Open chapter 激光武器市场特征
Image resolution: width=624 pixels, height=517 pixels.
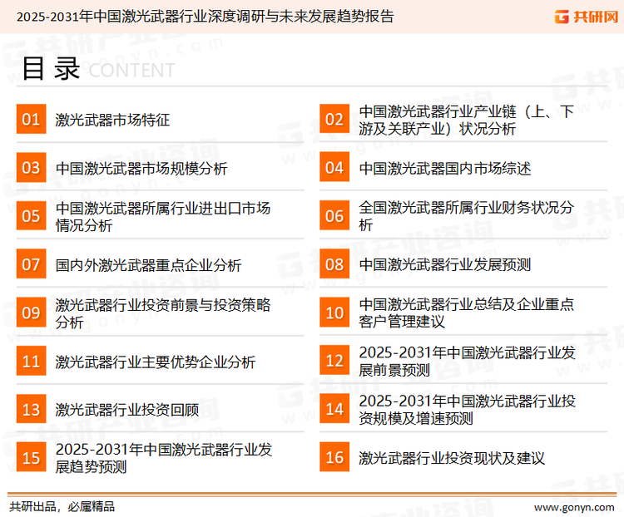tap(112, 120)
